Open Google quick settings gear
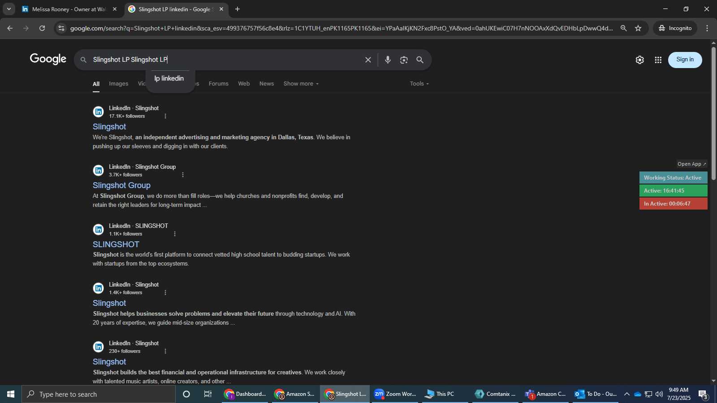717x403 pixels. click(639, 60)
